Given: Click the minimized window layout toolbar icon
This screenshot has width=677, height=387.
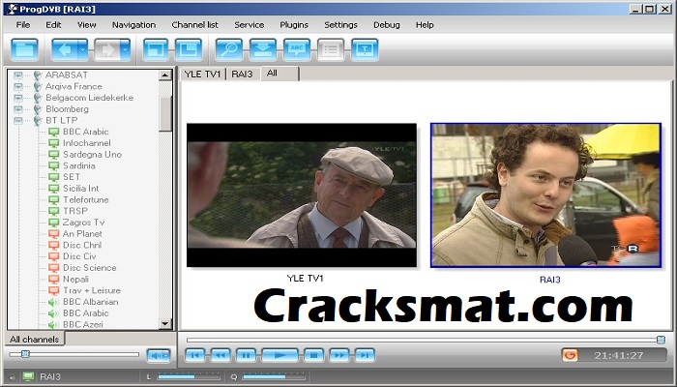Looking at the screenshot, I should (x=156, y=49).
